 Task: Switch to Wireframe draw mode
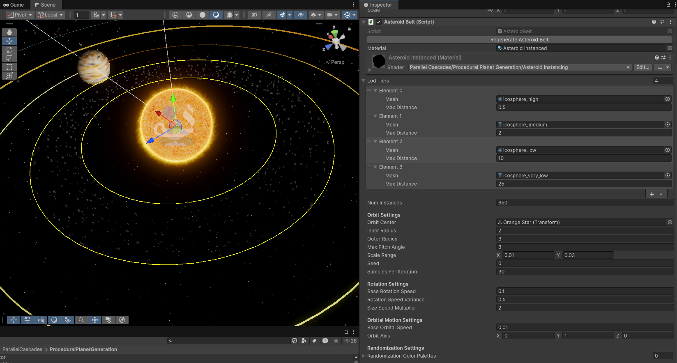[175, 15]
